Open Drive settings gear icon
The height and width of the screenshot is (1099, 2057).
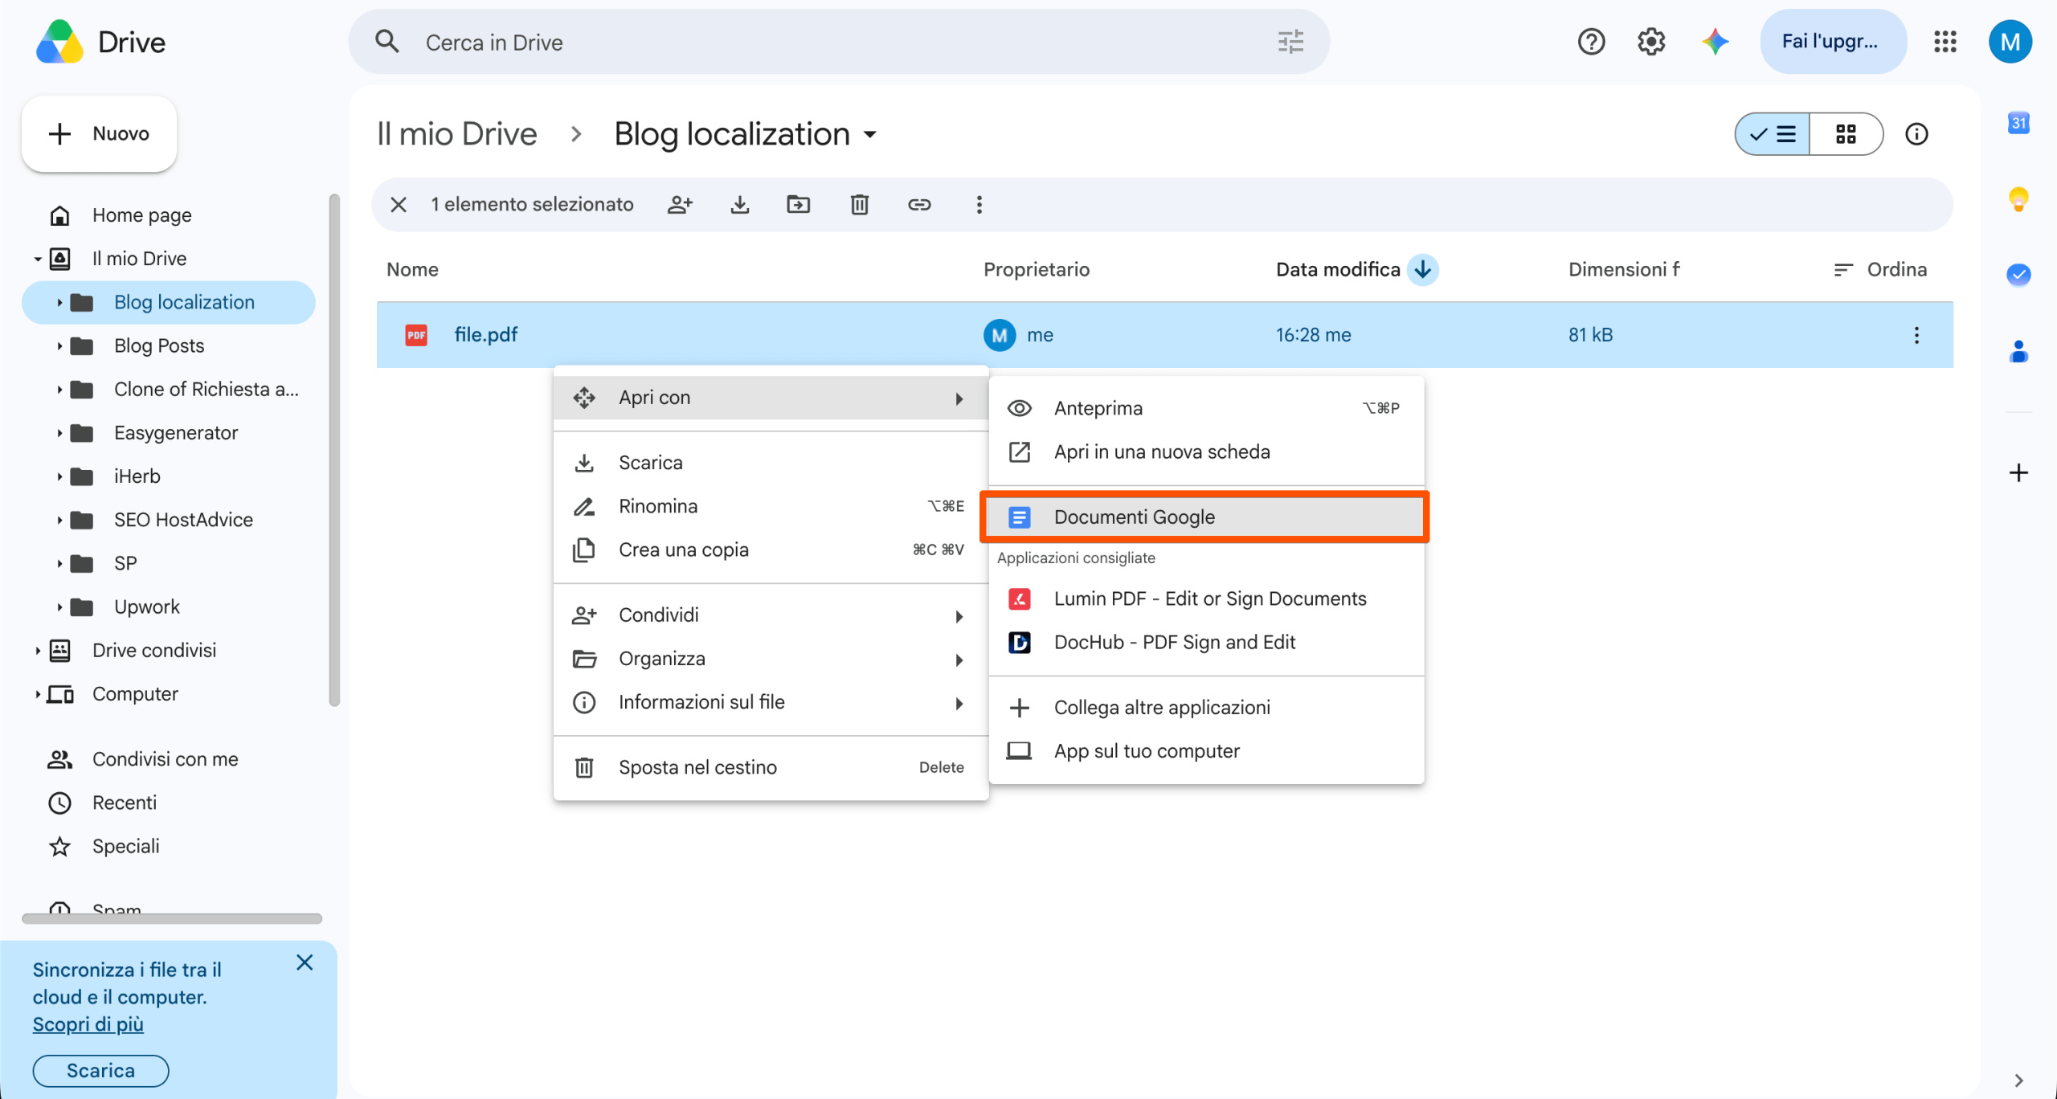[1651, 42]
